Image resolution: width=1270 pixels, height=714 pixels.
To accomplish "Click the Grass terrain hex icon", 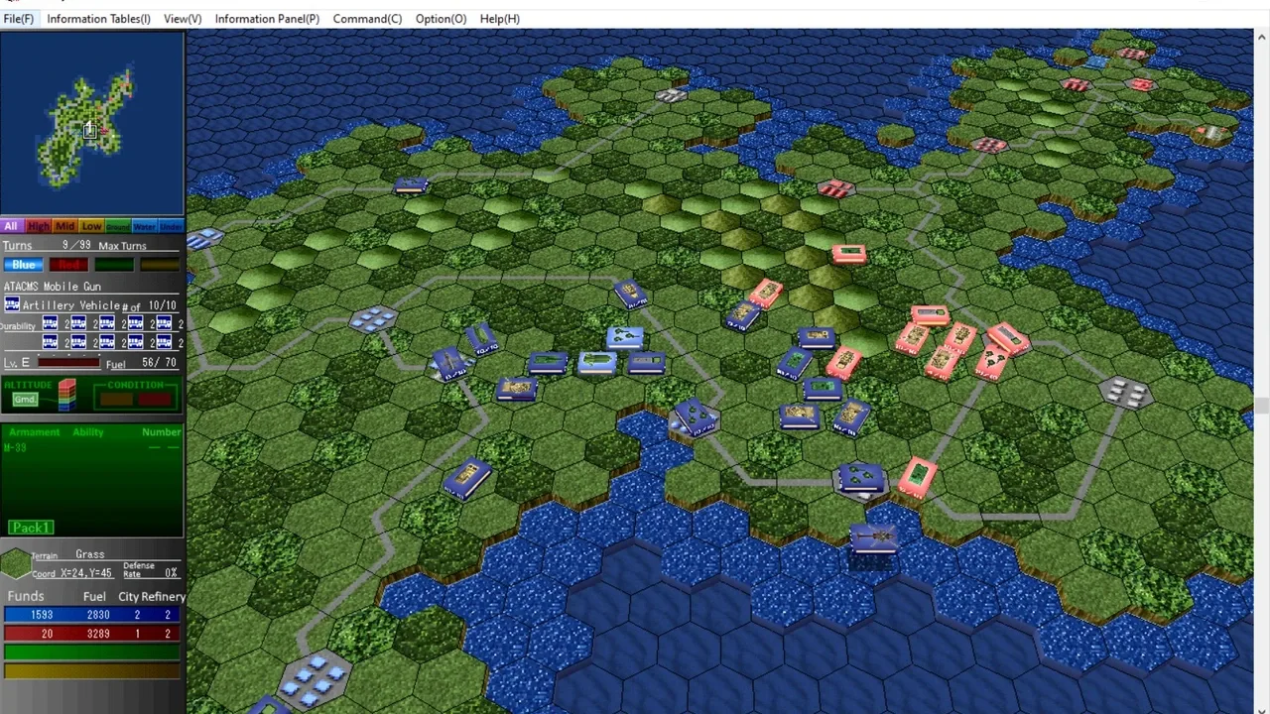I will coord(15,563).
